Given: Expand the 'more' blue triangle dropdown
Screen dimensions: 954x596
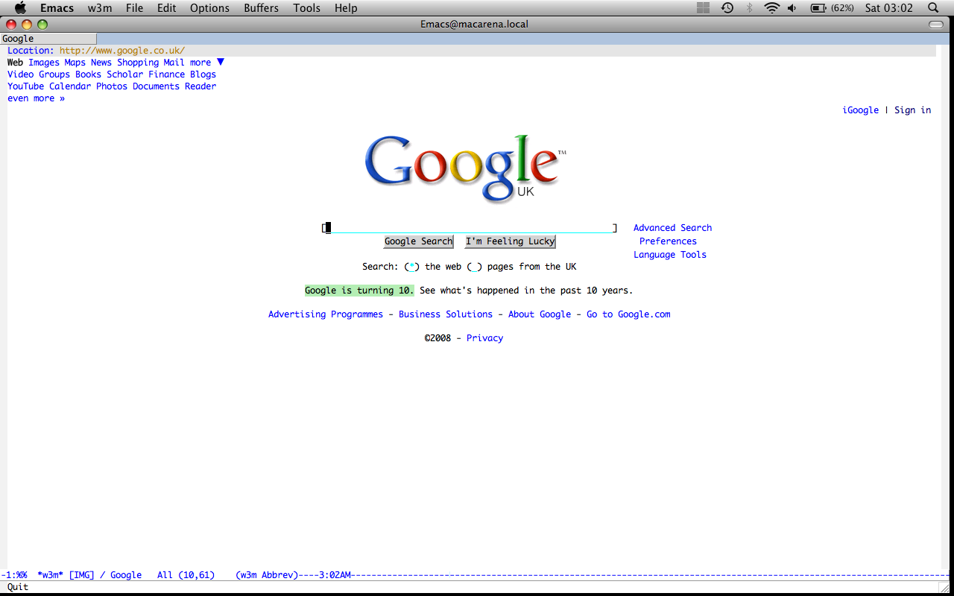Looking at the screenshot, I should click(220, 62).
